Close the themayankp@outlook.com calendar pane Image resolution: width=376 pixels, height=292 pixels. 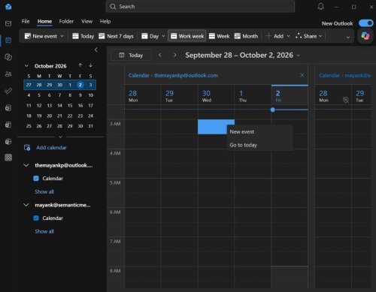[x=302, y=75]
